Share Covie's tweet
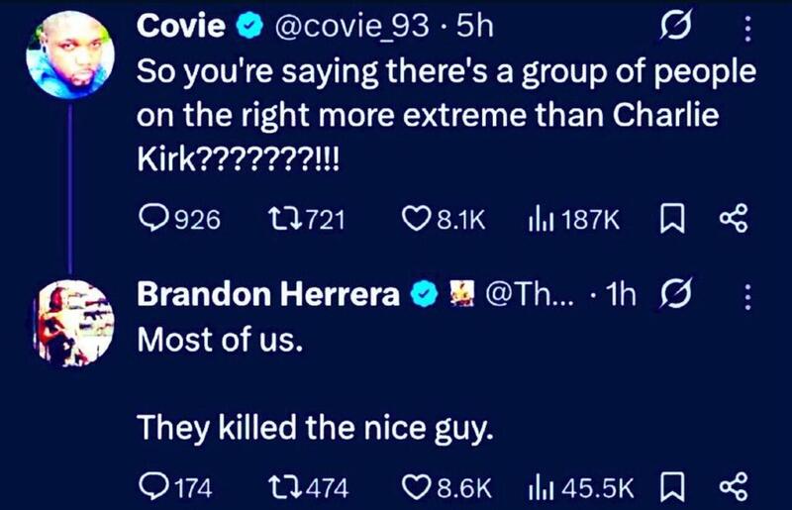 (x=733, y=219)
